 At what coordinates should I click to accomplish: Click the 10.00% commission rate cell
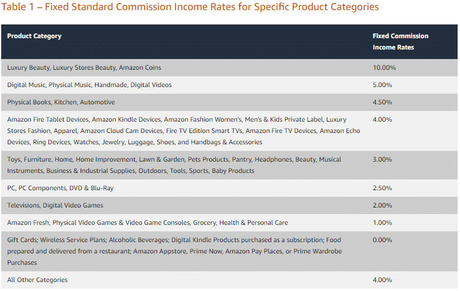pos(384,67)
